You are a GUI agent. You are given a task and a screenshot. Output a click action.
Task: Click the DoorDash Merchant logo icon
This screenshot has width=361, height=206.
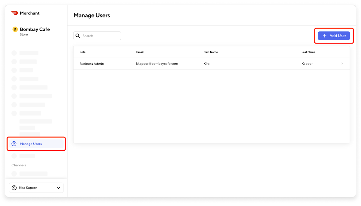[14, 13]
